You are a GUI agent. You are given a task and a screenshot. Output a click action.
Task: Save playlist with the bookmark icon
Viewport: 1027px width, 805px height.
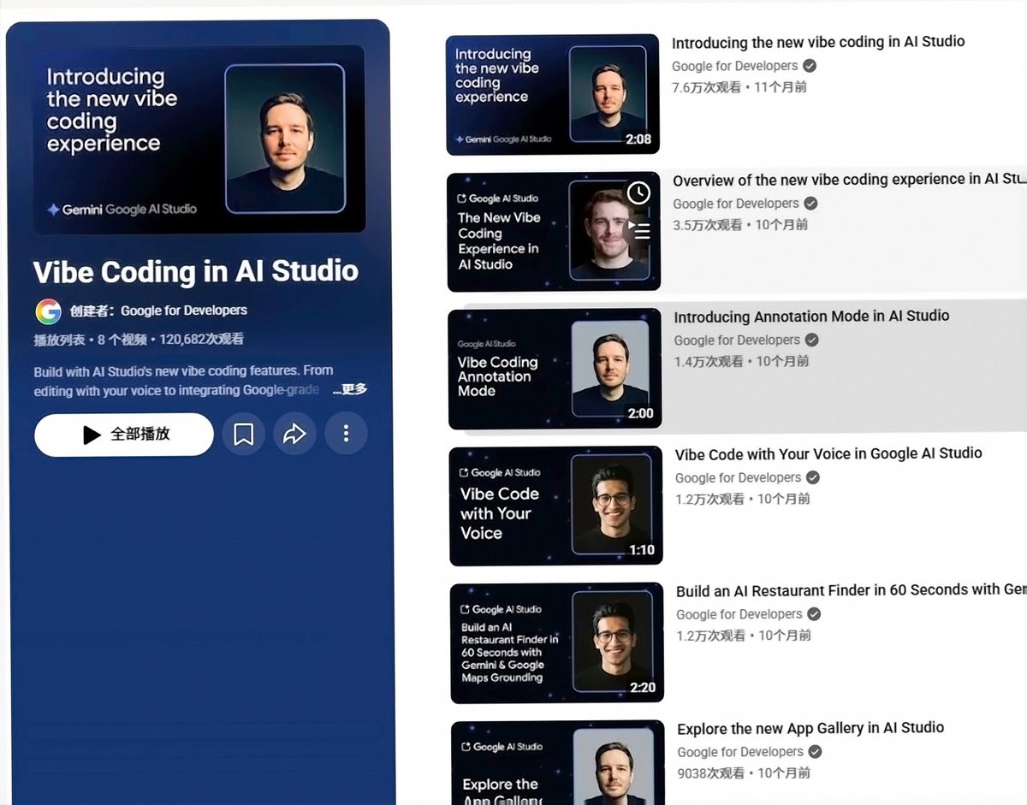pos(244,435)
